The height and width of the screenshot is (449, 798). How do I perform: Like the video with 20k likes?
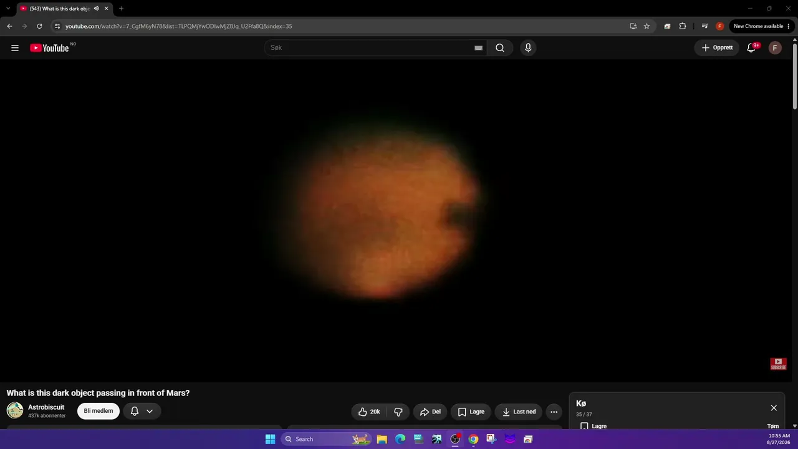pos(369,412)
